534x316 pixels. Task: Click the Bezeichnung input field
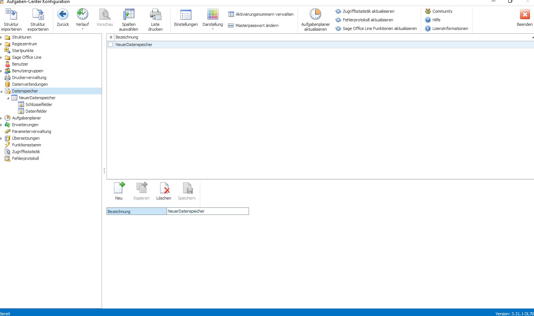[x=208, y=211]
